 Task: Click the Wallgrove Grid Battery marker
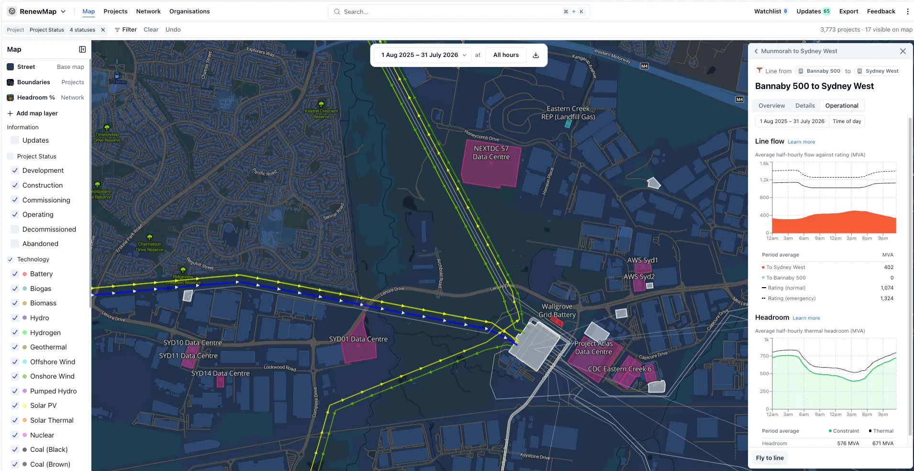coord(557,321)
